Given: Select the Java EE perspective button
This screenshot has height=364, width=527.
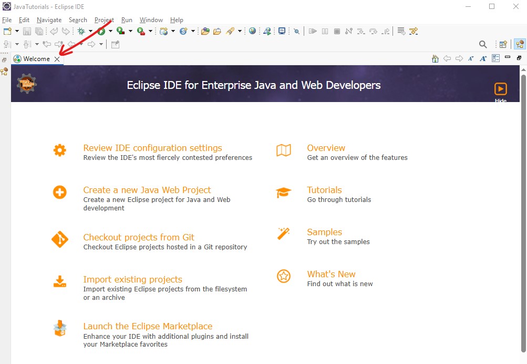Looking at the screenshot, I should tap(520, 44).
